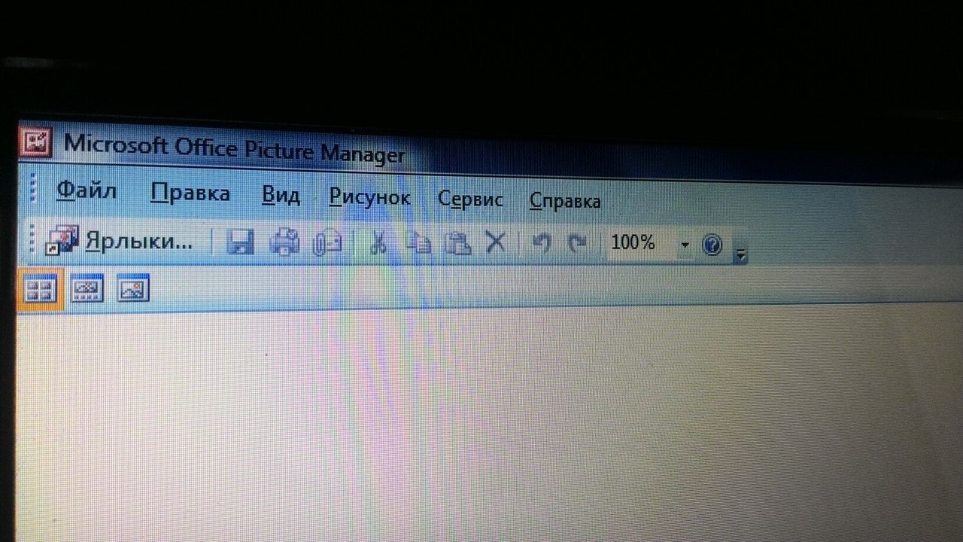Open the Справка menu
The width and height of the screenshot is (963, 542).
tap(565, 201)
